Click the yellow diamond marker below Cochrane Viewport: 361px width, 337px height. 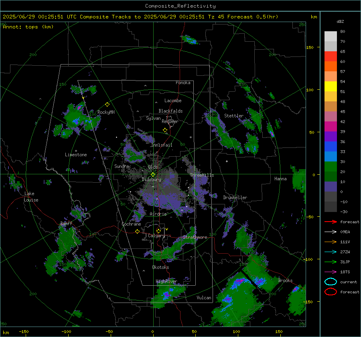(x=137, y=231)
